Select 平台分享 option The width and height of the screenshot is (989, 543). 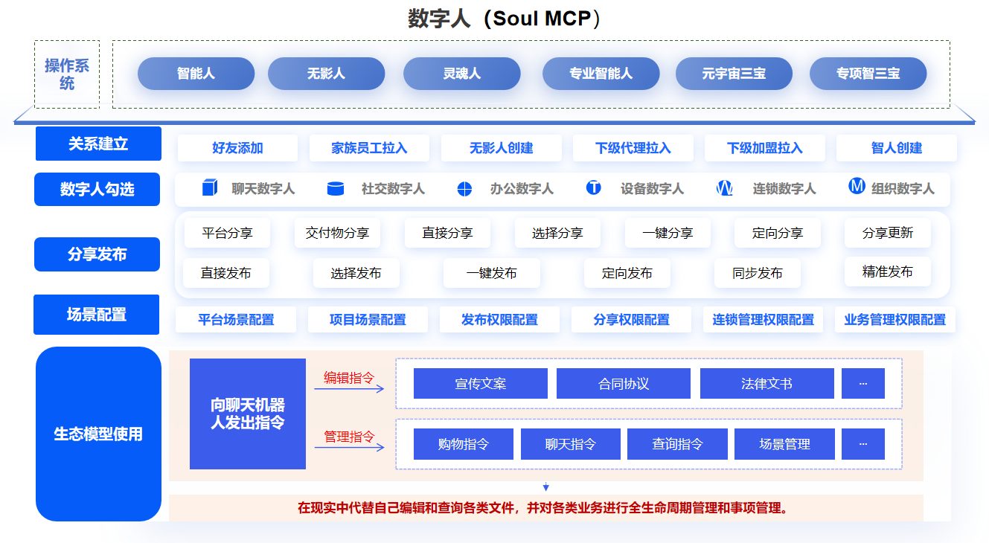click(227, 233)
